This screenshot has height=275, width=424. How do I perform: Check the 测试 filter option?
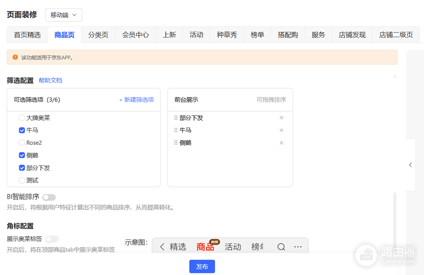point(22,180)
